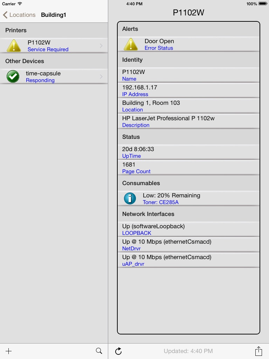Click the Door Open alert warning icon
269x359 pixels.
pyautogui.click(x=131, y=44)
